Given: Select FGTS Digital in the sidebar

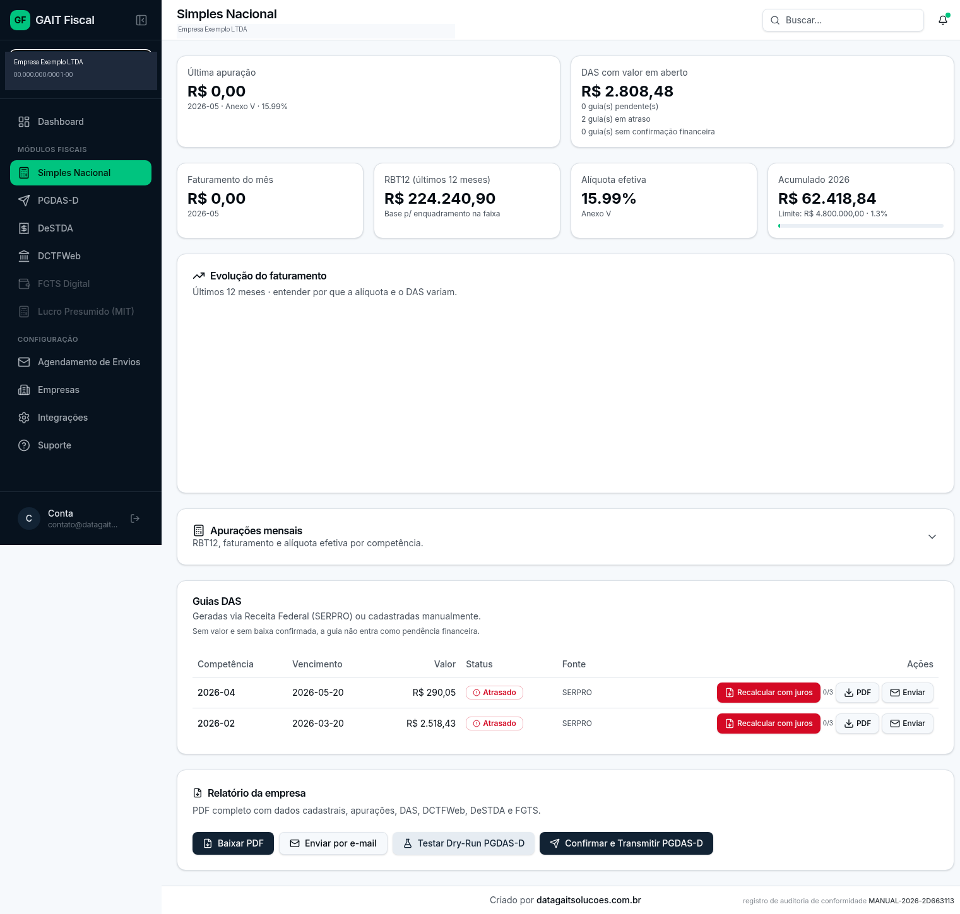Looking at the screenshot, I should coord(81,284).
